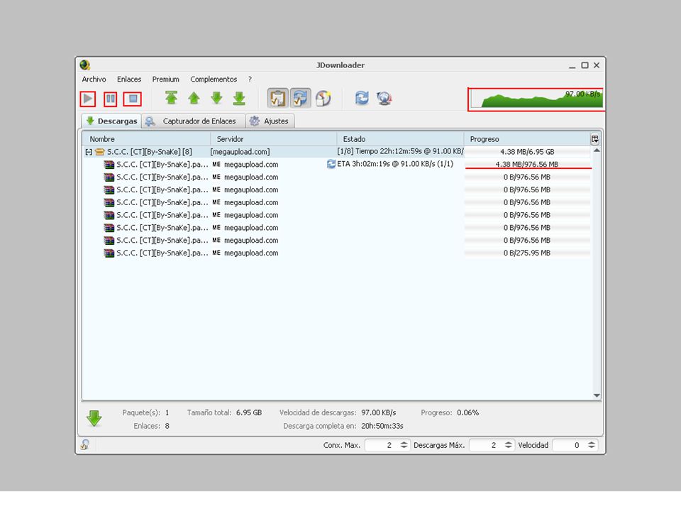The width and height of the screenshot is (681, 511).
Task: Switch to the Capturador de Enlaces tab
Action: pos(193,121)
